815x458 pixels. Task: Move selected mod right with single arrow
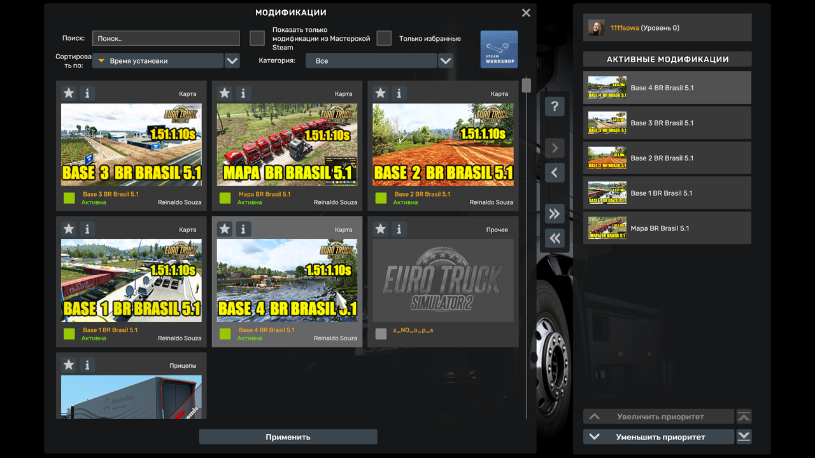[x=555, y=148]
